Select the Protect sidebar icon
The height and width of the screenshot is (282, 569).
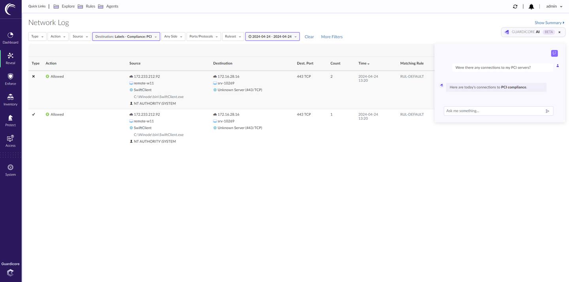coord(10,118)
